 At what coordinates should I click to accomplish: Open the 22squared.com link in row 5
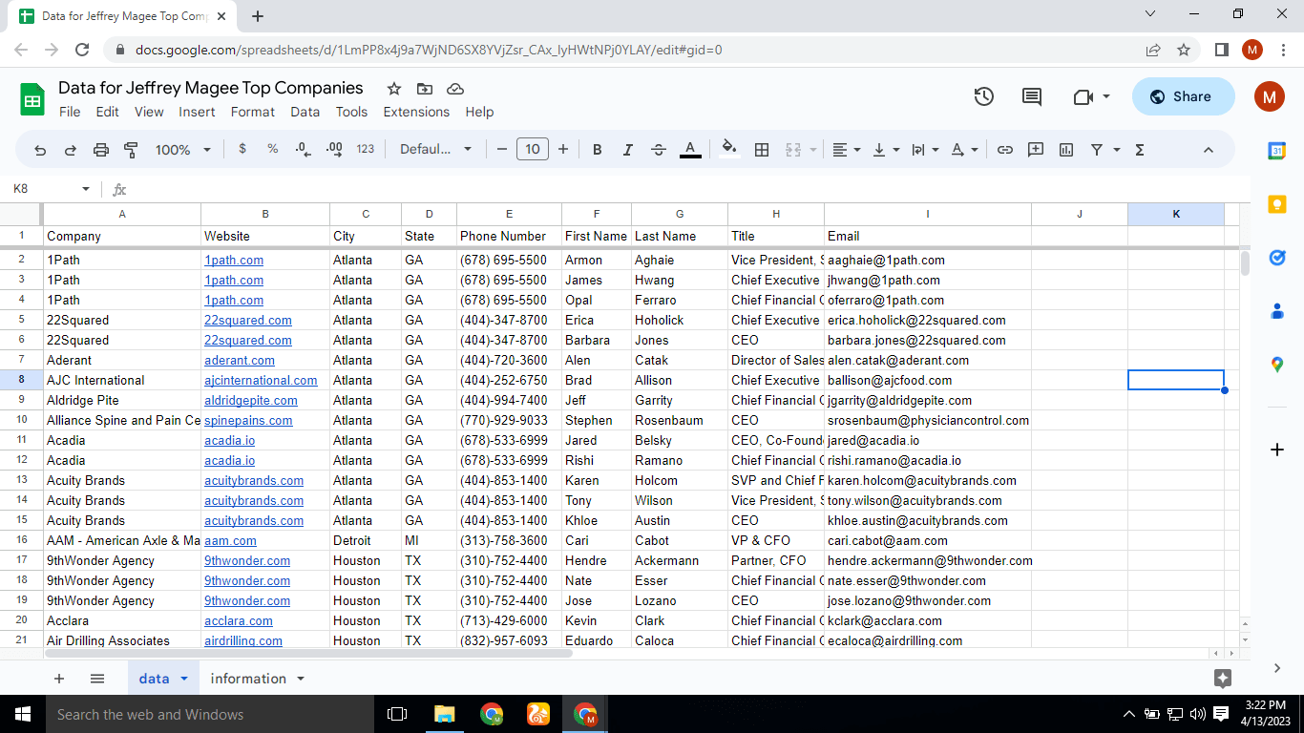(248, 320)
